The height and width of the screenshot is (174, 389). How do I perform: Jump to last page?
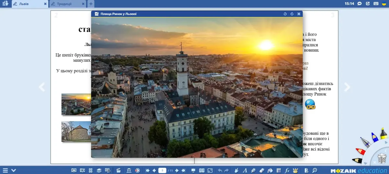(x=183, y=170)
